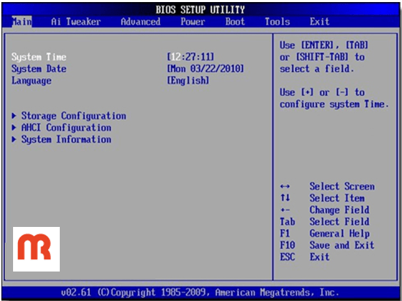This screenshot has height=301, width=402.
Task: Select the System Date value field
Action: (205, 69)
